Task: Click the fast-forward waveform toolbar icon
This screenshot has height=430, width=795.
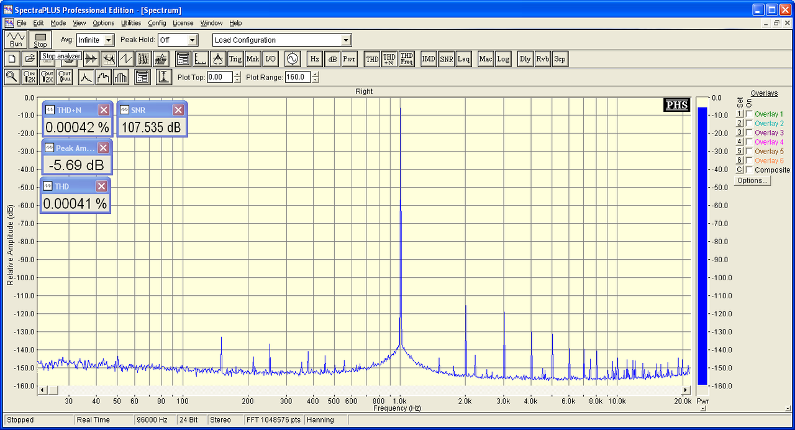Action: pos(91,59)
